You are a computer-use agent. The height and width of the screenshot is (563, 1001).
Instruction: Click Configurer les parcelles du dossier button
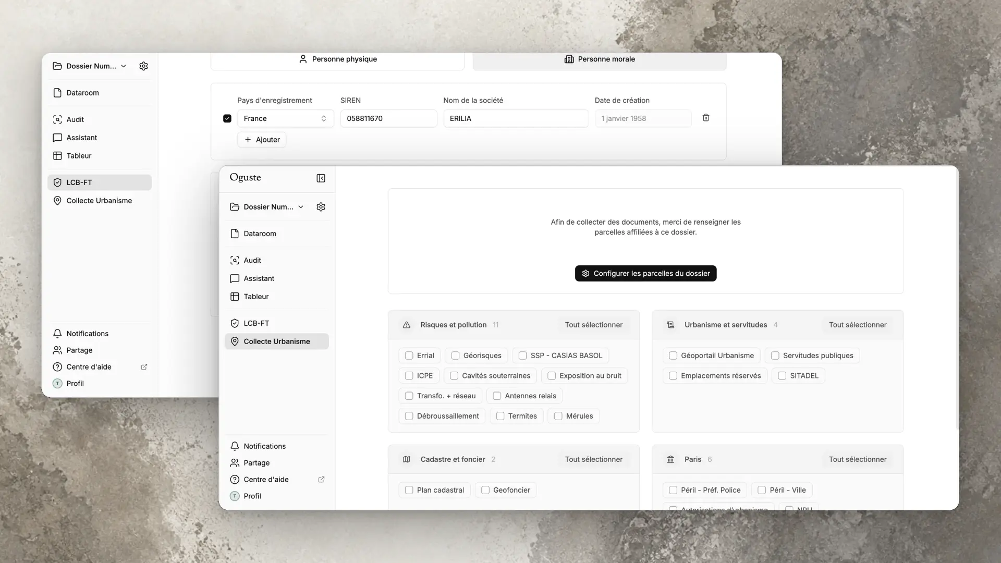pos(645,273)
